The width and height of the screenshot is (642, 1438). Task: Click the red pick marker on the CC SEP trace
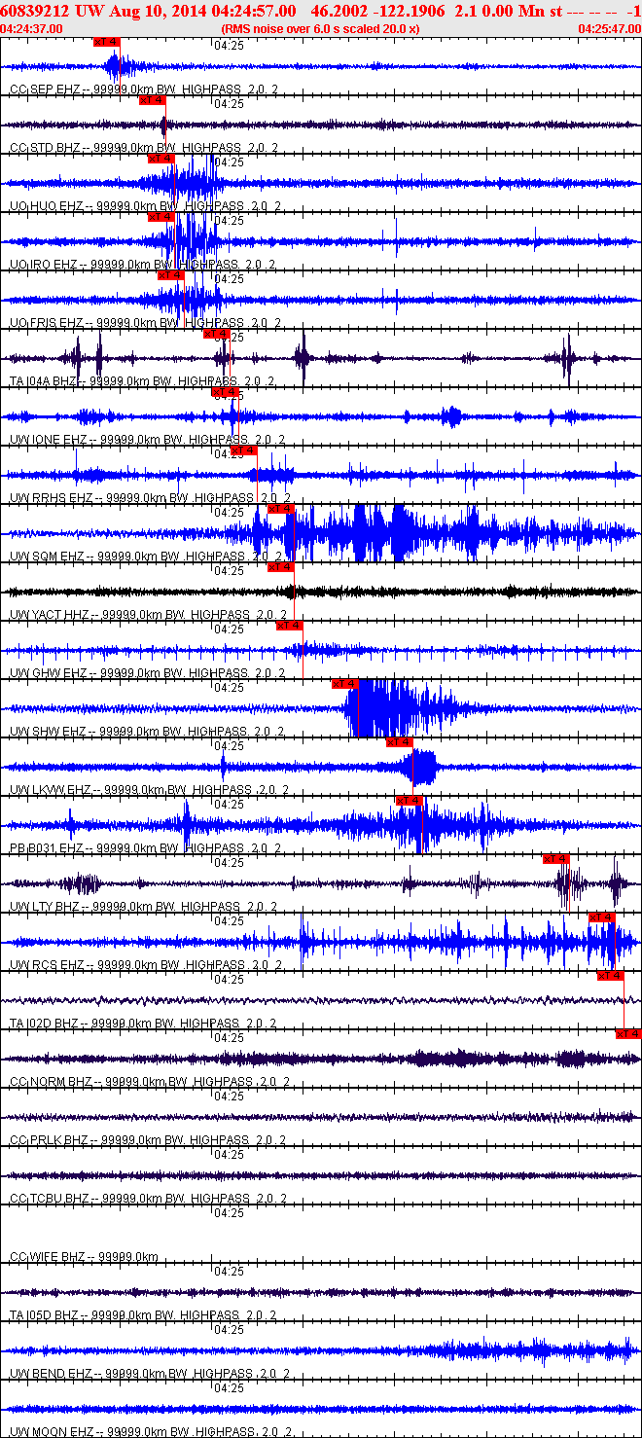coord(107,42)
